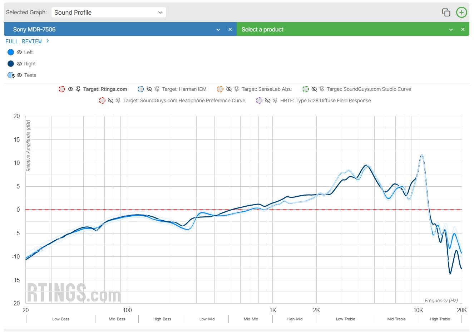Screen dimensions: 474x334
Task: Click the Selected Graph: label text
Action: [x=26, y=13]
